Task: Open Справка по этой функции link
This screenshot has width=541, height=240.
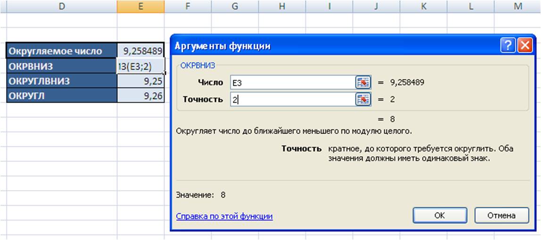Action: tap(224, 216)
